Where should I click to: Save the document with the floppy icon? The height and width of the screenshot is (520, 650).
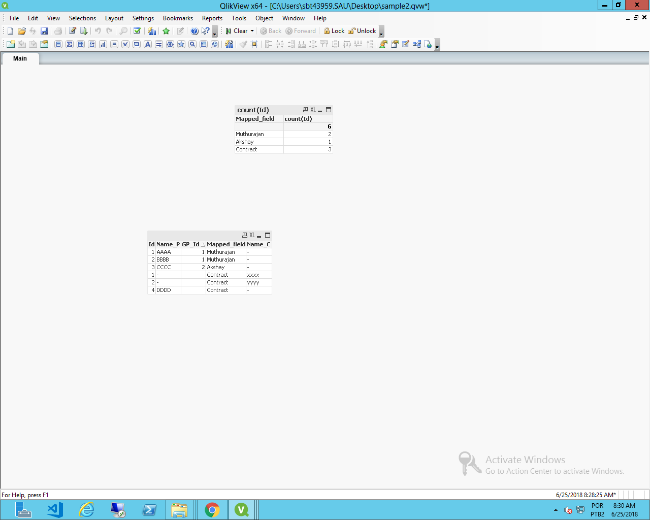44,31
